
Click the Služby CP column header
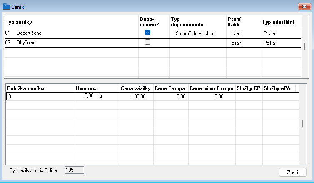[x=249, y=88]
